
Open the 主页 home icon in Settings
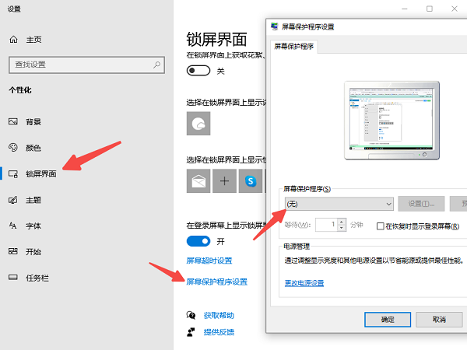[13, 40]
